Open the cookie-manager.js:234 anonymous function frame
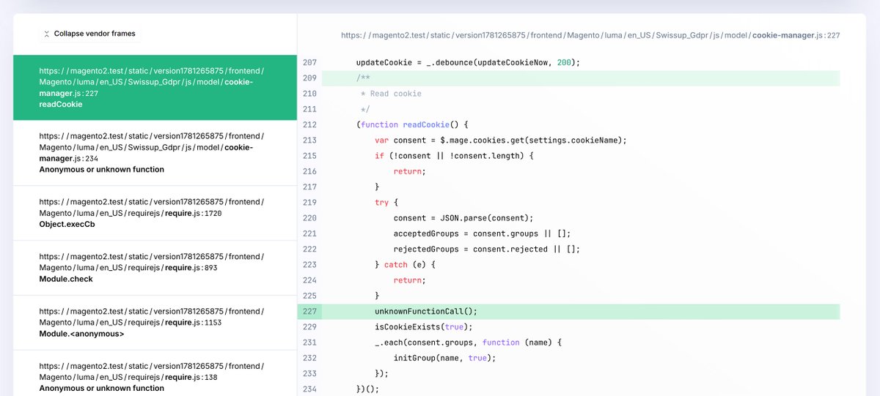The height and width of the screenshot is (396, 880). pyautogui.click(x=155, y=153)
